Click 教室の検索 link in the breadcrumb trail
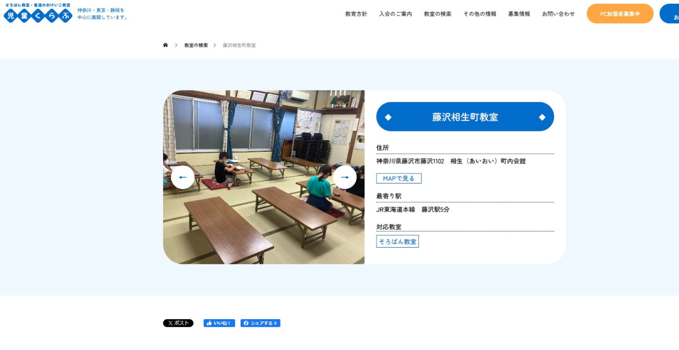The image size is (679, 350). [x=196, y=45]
